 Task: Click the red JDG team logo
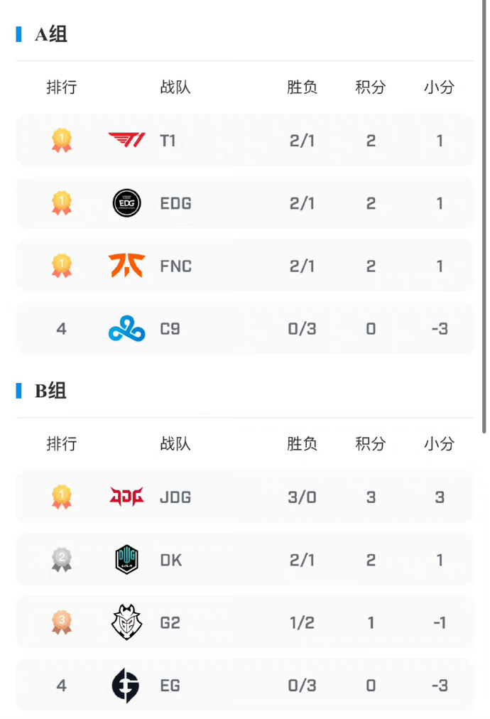(126, 497)
